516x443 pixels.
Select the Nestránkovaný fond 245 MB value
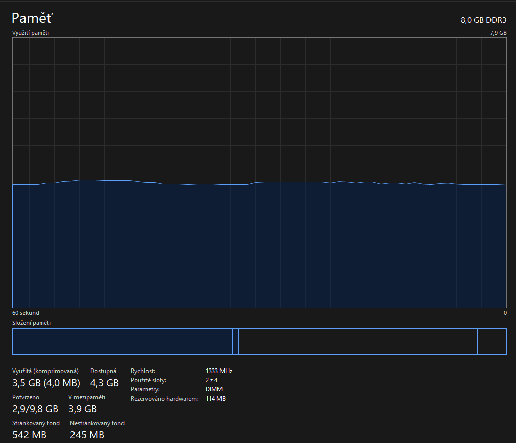87,435
